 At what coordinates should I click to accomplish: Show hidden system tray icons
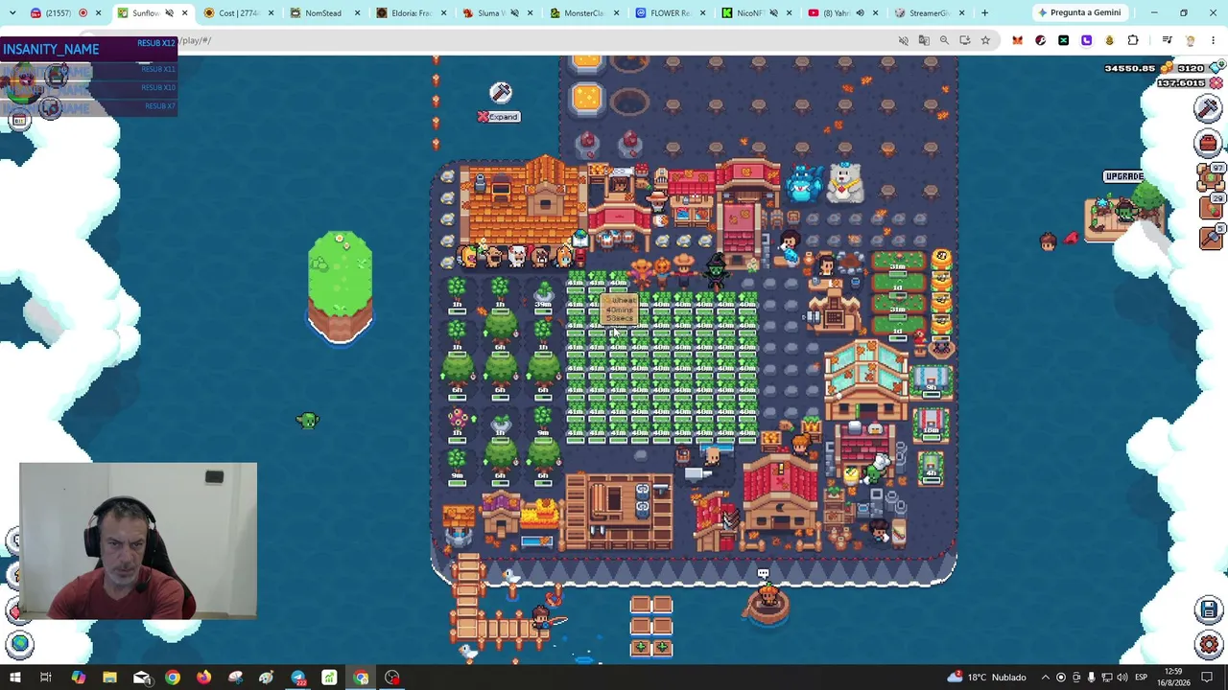(1046, 678)
